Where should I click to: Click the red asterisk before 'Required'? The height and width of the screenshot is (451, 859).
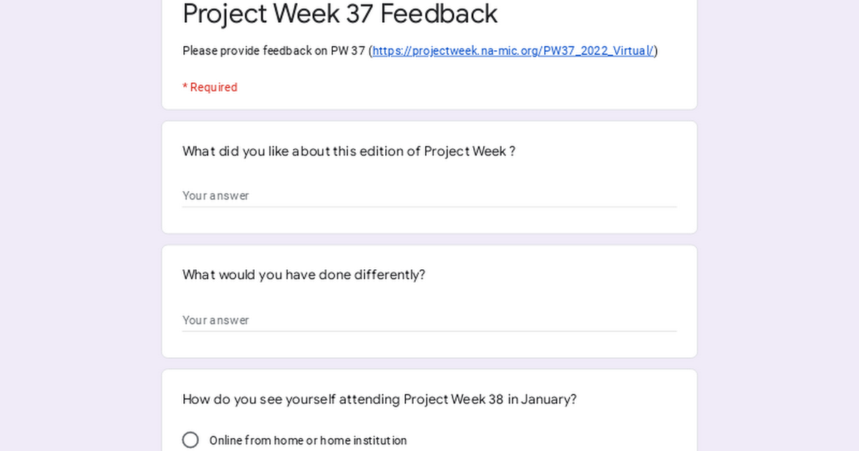(x=185, y=87)
